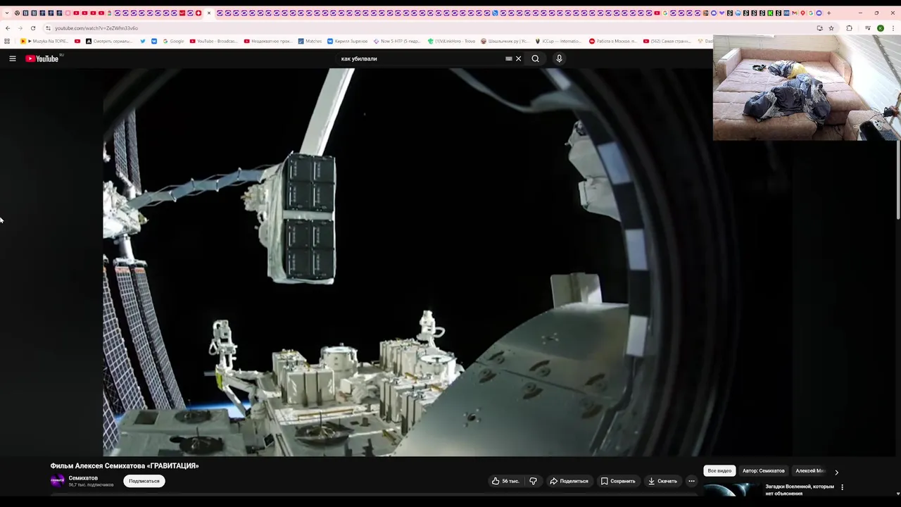Viewport: 901px width, 507px height.
Task: Open the on-screen keyboard icon in search box
Action: tap(509, 58)
